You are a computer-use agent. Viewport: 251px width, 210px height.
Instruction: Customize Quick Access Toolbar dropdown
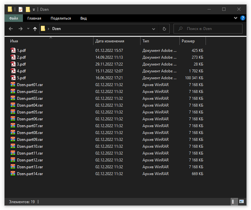coord(34,9)
